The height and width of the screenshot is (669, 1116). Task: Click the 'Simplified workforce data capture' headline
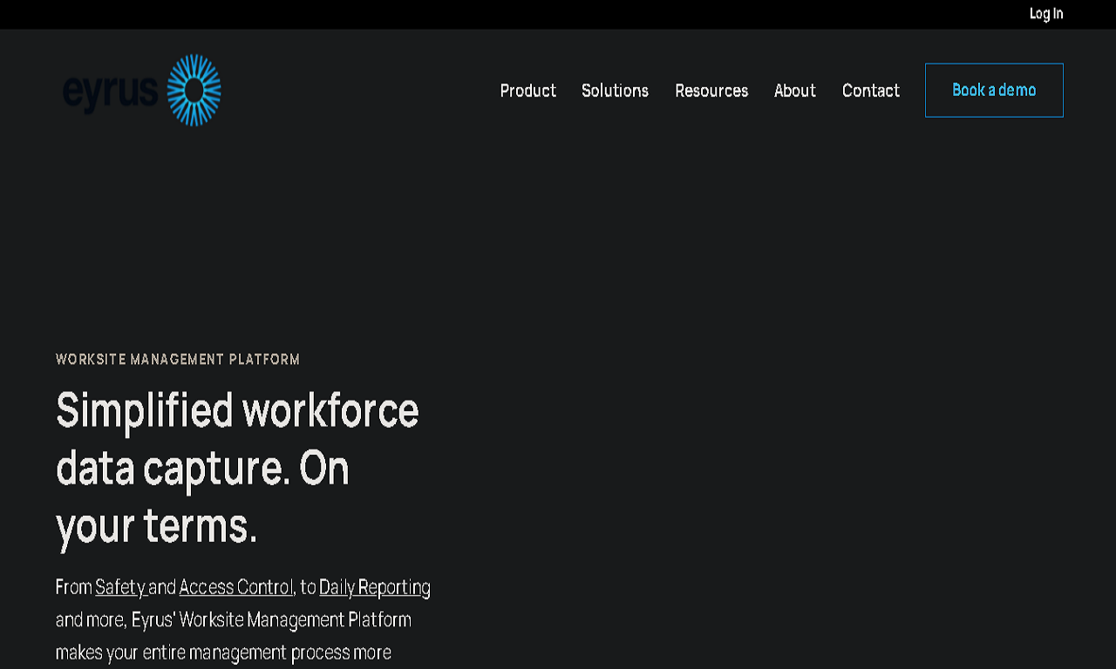(x=237, y=468)
